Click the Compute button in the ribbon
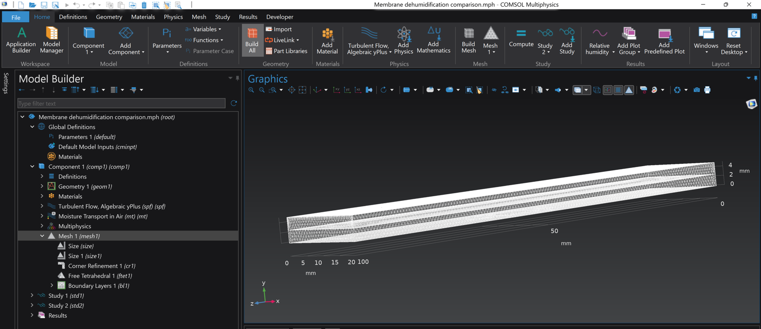The image size is (761, 329). 521,38
